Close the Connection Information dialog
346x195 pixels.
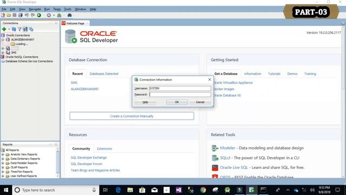[210, 80]
